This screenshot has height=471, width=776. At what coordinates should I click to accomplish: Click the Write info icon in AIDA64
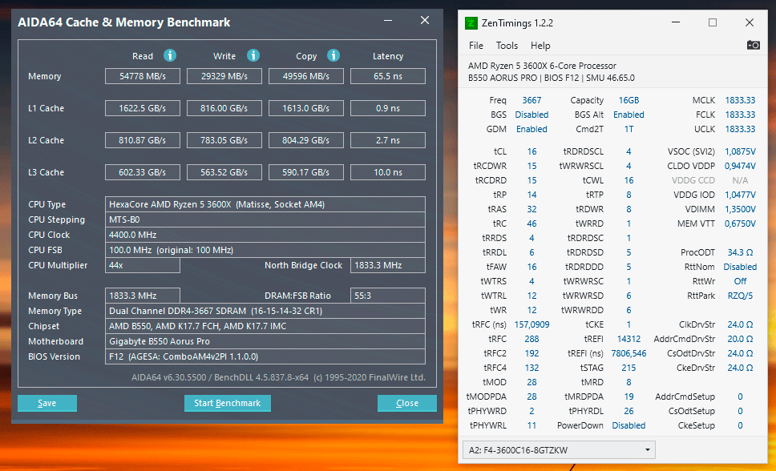click(x=253, y=55)
